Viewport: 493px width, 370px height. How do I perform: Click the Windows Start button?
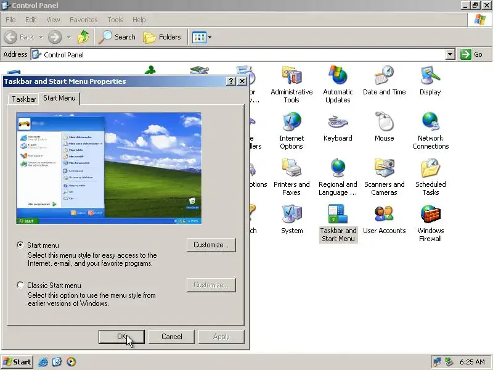[x=17, y=362]
